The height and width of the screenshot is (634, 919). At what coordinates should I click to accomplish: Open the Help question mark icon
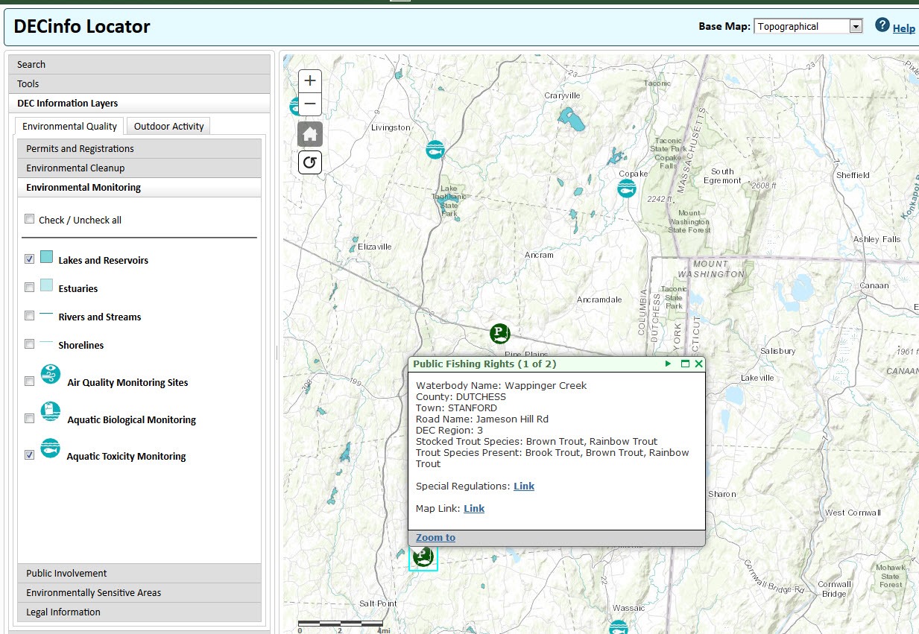point(882,25)
